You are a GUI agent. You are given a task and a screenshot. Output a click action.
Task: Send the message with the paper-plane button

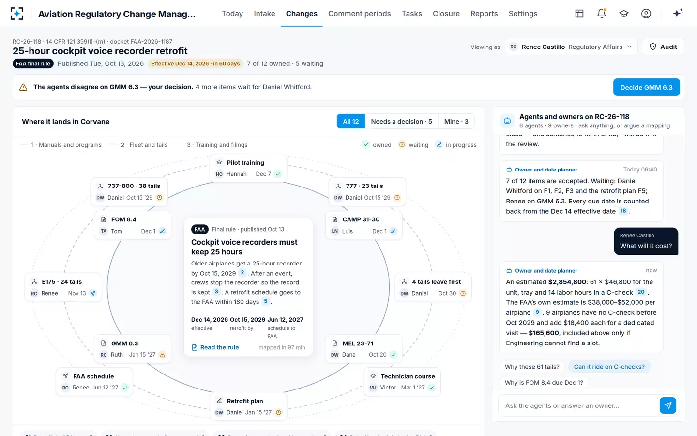coord(668,405)
